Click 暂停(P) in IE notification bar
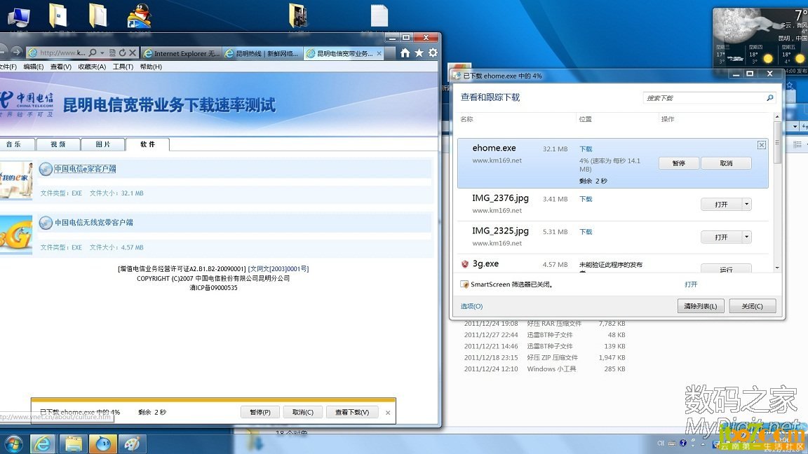This screenshot has height=454, width=808. (260, 412)
